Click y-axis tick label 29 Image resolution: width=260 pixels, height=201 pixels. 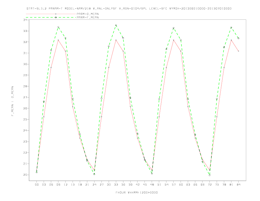25,75
